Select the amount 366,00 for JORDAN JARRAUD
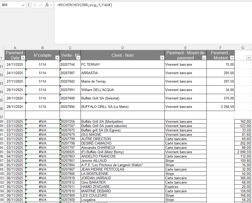 (x=243, y=178)
